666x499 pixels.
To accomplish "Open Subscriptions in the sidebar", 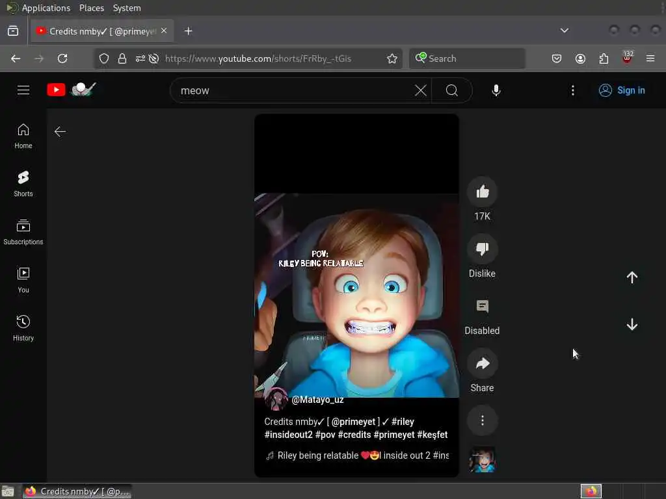I will pyautogui.click(x=23, y=233).
